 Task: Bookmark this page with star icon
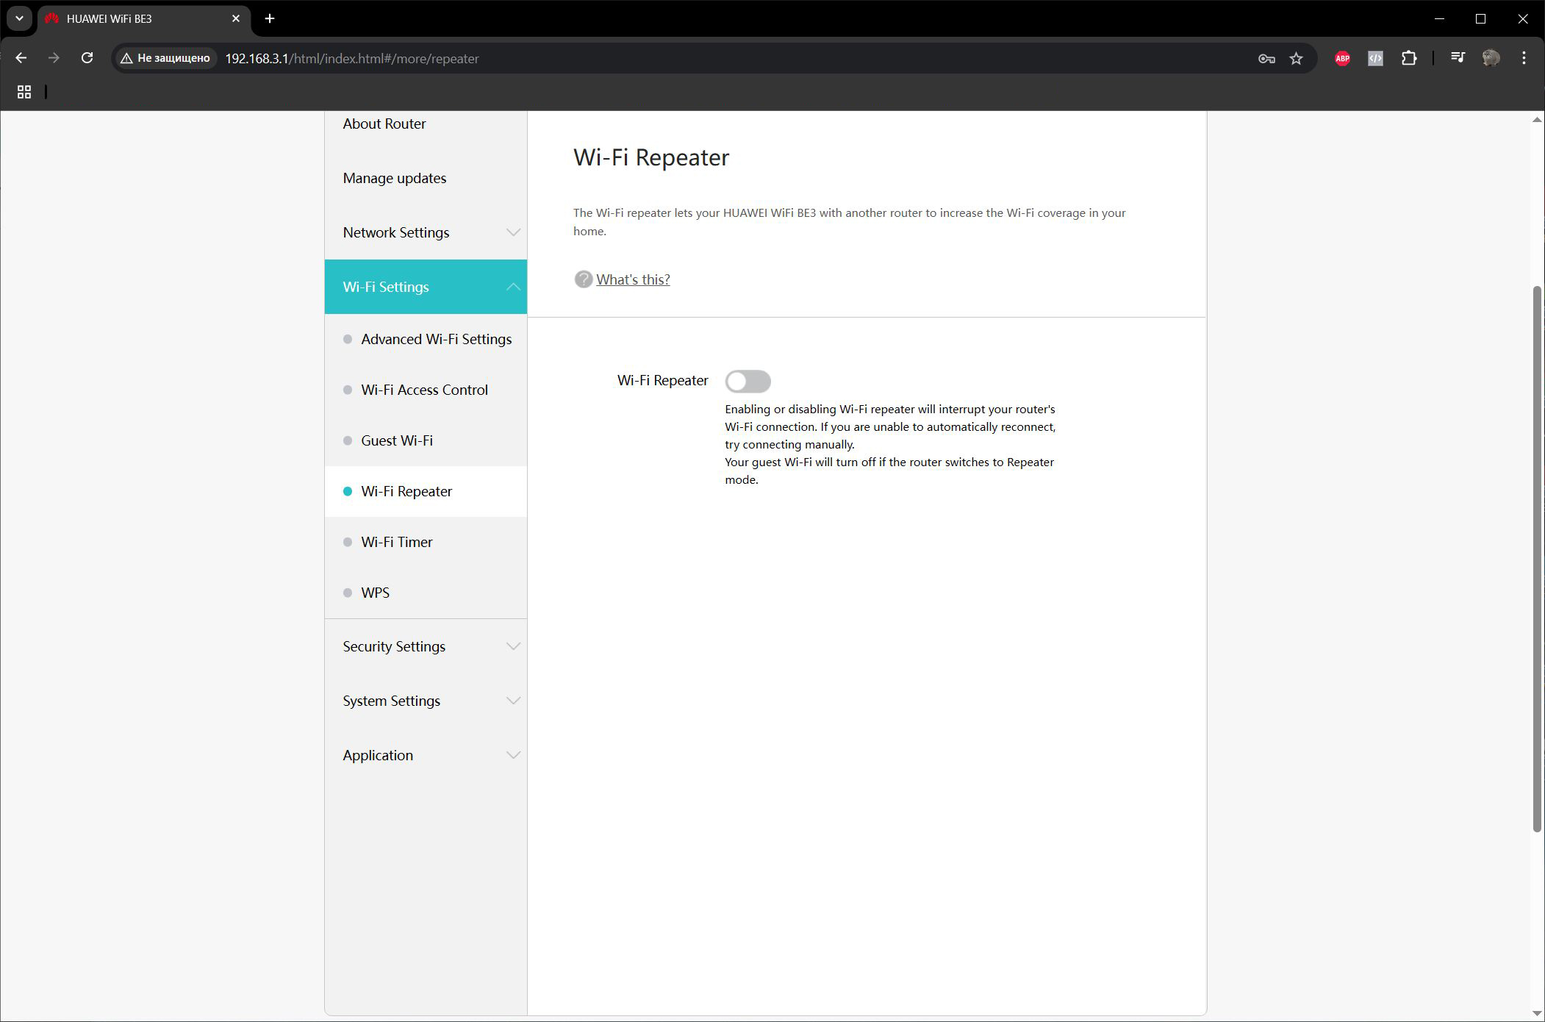pyautogui.click(x=1296, y=58)
